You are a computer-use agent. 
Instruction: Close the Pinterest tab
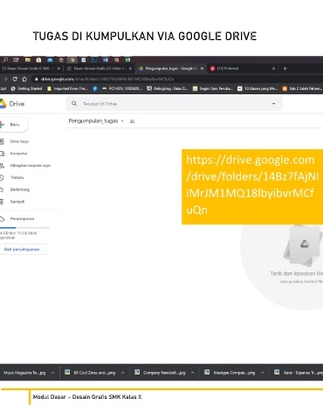click(x=273, y=69)
